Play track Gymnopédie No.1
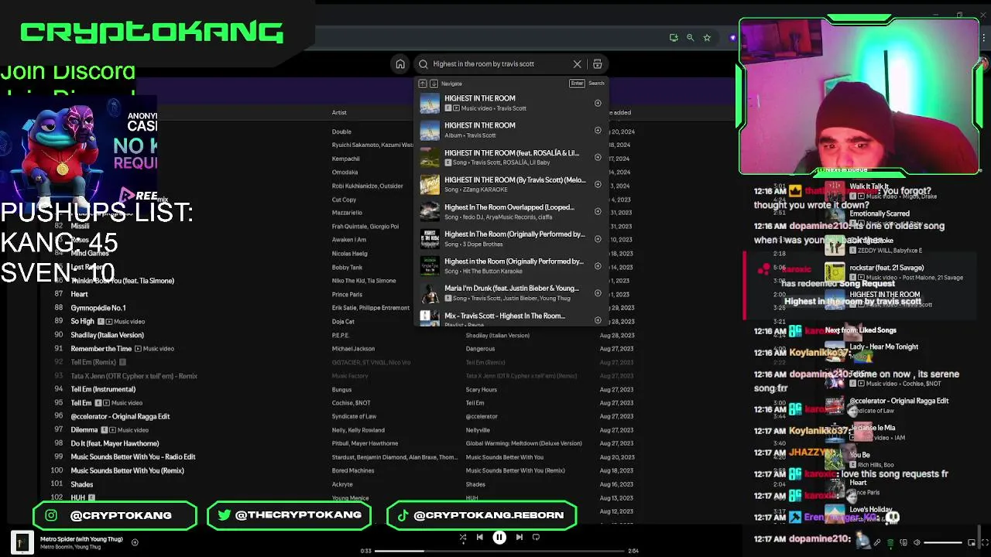The image size is (991, 557). (x=98, y=308)
